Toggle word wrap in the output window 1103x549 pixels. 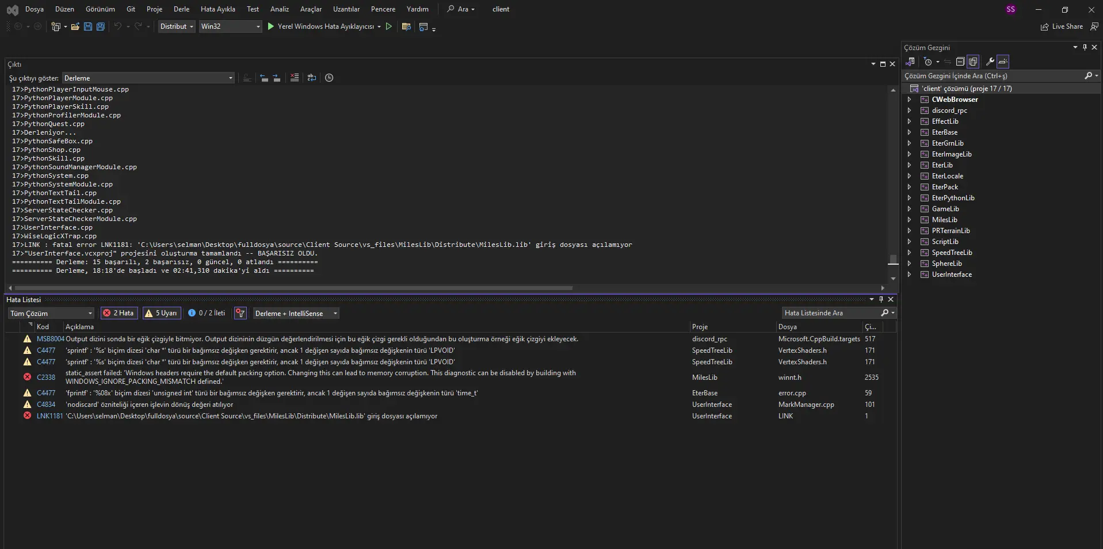click(312, 78)
